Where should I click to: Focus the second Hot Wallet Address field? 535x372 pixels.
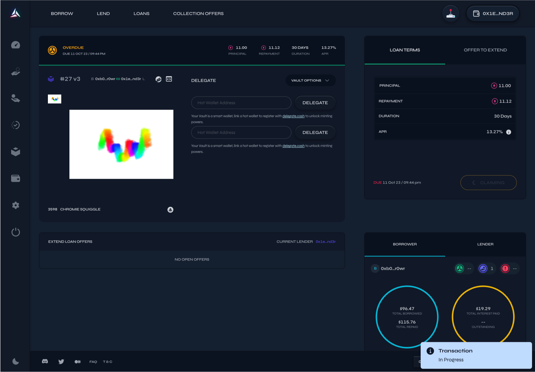[241, 132]
